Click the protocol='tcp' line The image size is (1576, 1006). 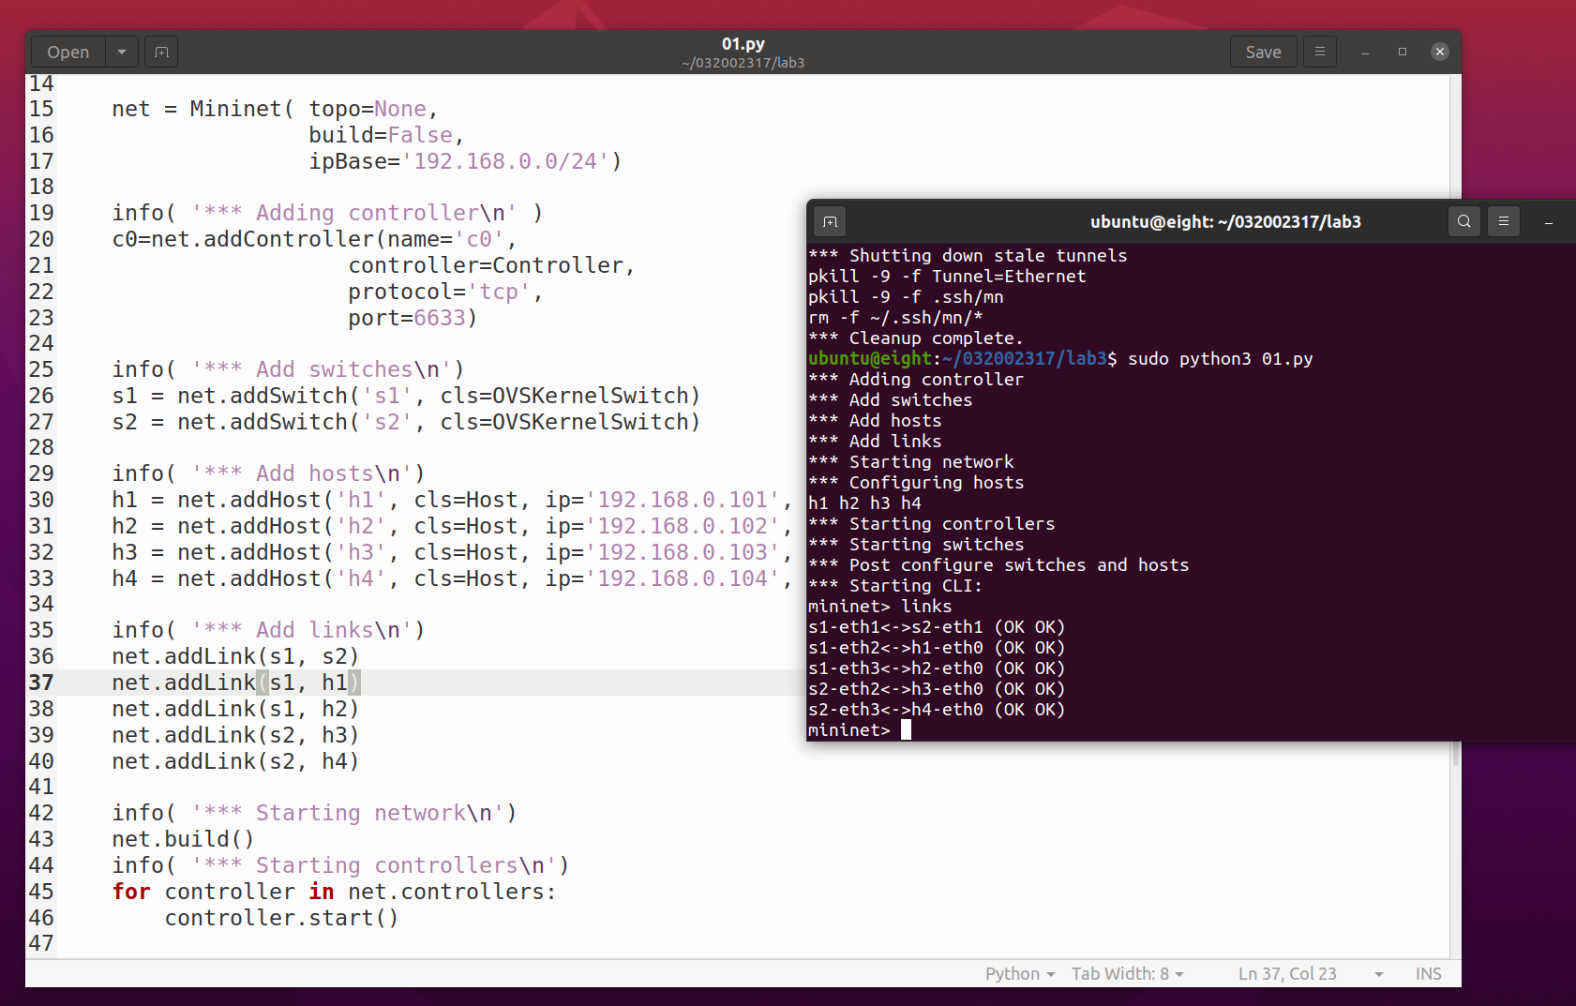click(445, 292)
